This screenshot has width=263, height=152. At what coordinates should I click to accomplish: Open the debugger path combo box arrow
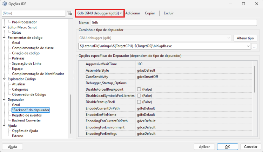248,46
